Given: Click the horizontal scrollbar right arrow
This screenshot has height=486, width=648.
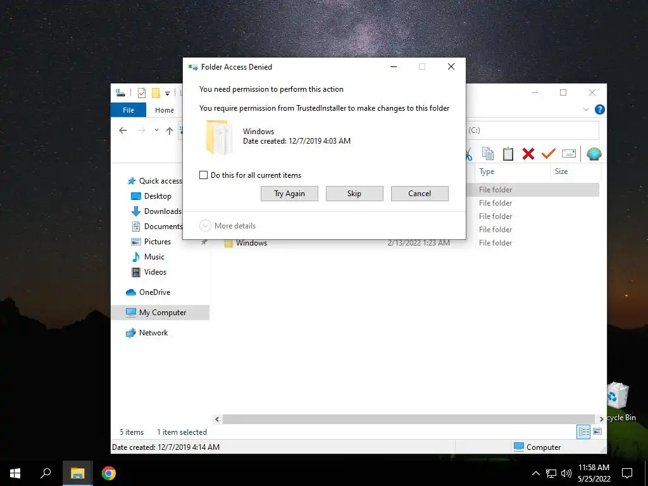Looking at the screenshot, I should (601, 419).
